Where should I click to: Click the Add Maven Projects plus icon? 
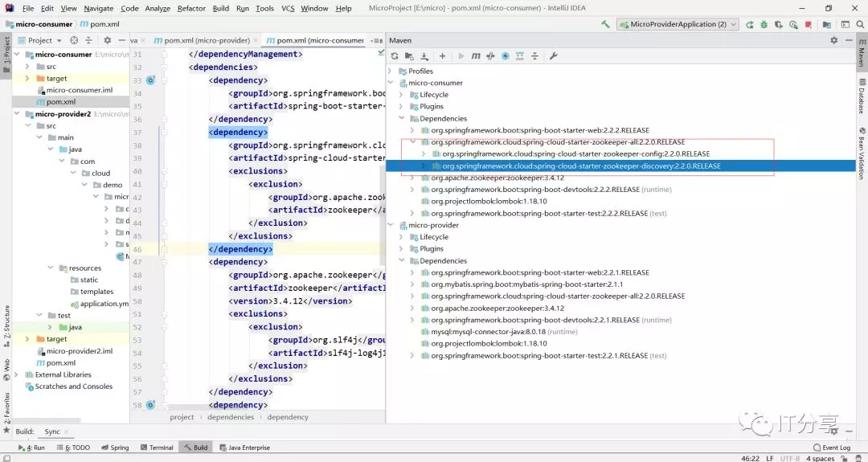pos(442,56)
